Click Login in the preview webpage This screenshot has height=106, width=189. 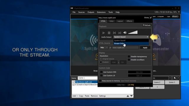coord(169,16)
